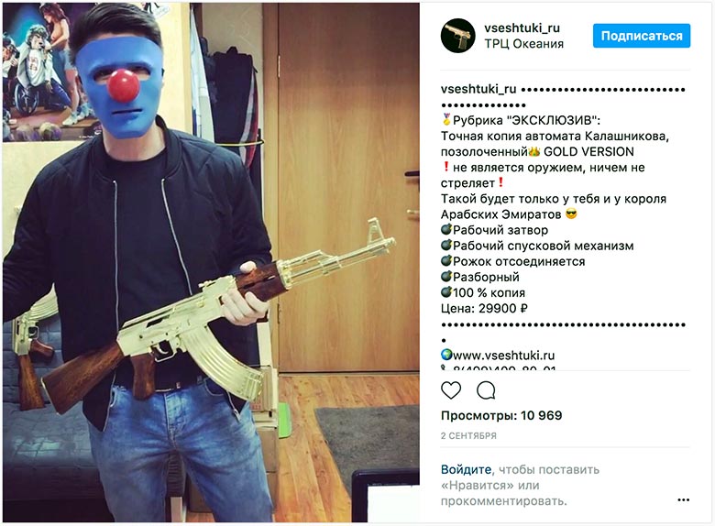This screenshot has height=526, width=715.
Task: Click the www.vseshtuki.ru website text
Action: coord(504,355)
